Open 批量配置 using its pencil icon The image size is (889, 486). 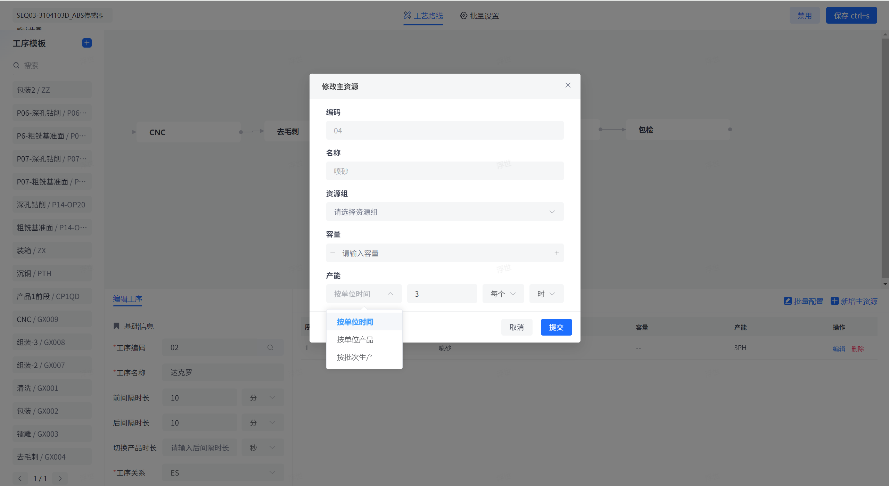coord(788,301)
